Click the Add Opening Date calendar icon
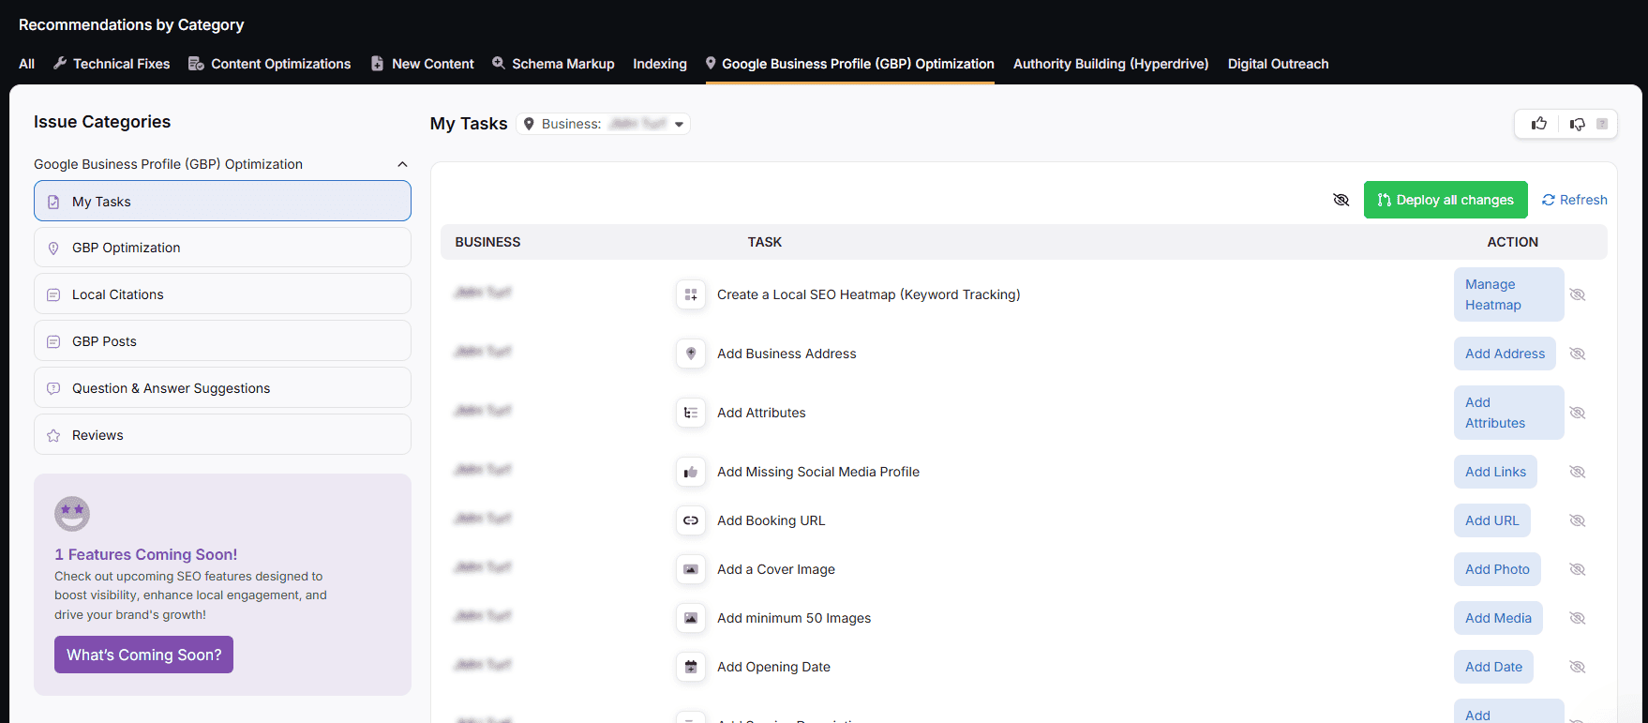Viewport: 1648px width, 723px height. 691,667
